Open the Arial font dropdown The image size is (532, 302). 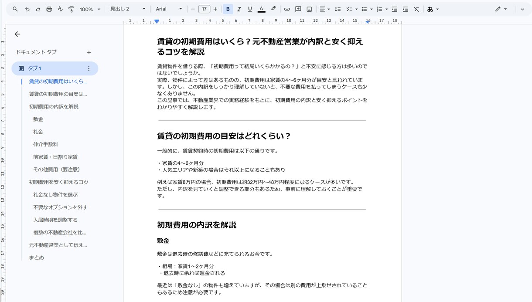[x=169, y=9]
